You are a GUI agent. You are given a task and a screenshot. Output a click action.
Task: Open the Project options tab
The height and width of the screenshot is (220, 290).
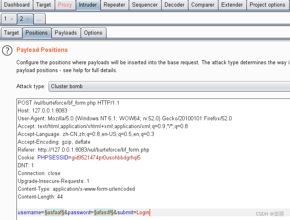[267, 5]
